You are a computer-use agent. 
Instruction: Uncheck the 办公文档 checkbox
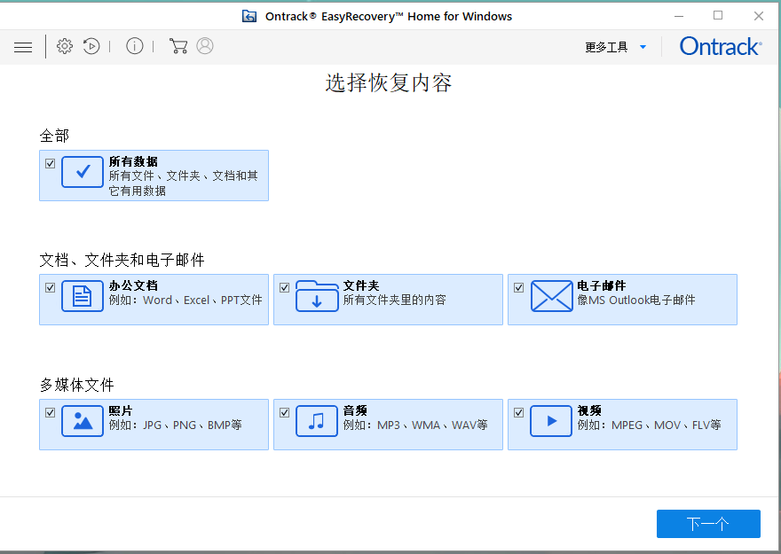(x=50, y=287)
